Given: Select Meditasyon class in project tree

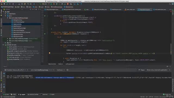Looking at the screenshot, I should 16,26.
